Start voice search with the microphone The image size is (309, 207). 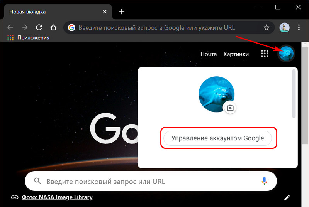click(x=264, y=181)
